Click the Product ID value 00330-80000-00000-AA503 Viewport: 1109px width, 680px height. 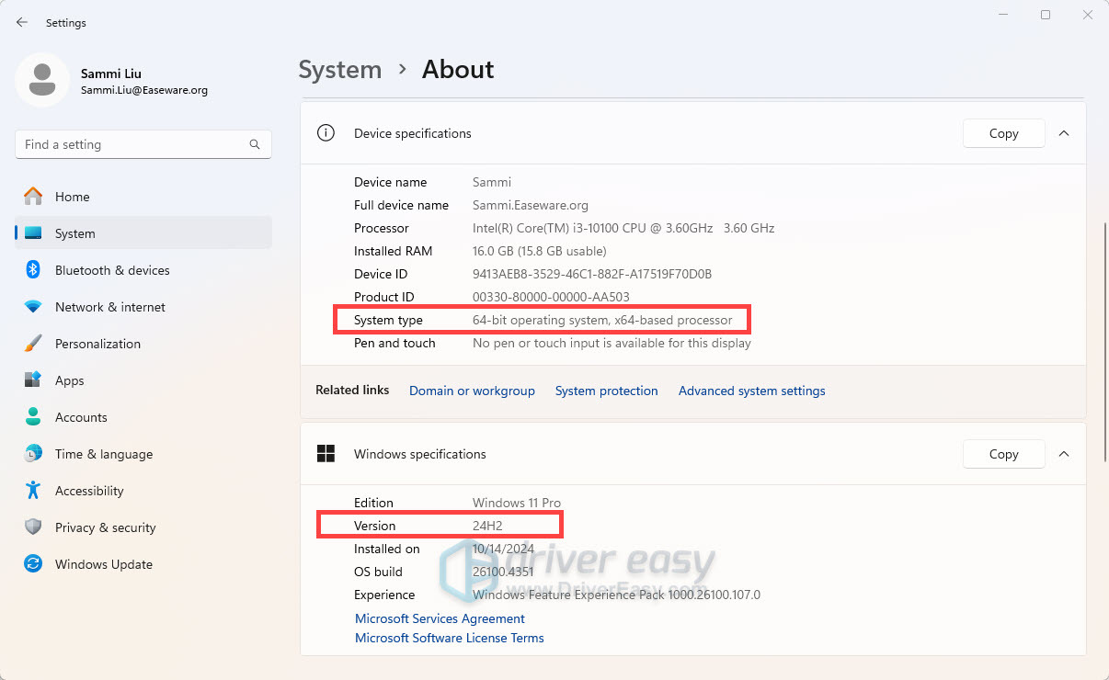click(551, 297)
